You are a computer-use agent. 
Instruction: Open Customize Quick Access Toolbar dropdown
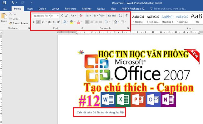tap(32, 2)
